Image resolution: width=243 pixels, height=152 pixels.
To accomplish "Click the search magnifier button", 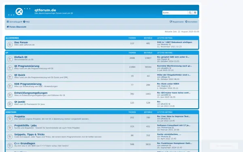I will (190, 13).
